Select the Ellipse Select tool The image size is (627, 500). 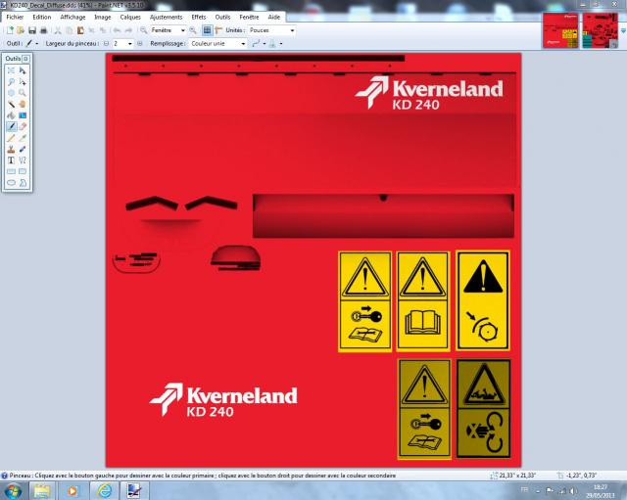[x=11, y=93]
